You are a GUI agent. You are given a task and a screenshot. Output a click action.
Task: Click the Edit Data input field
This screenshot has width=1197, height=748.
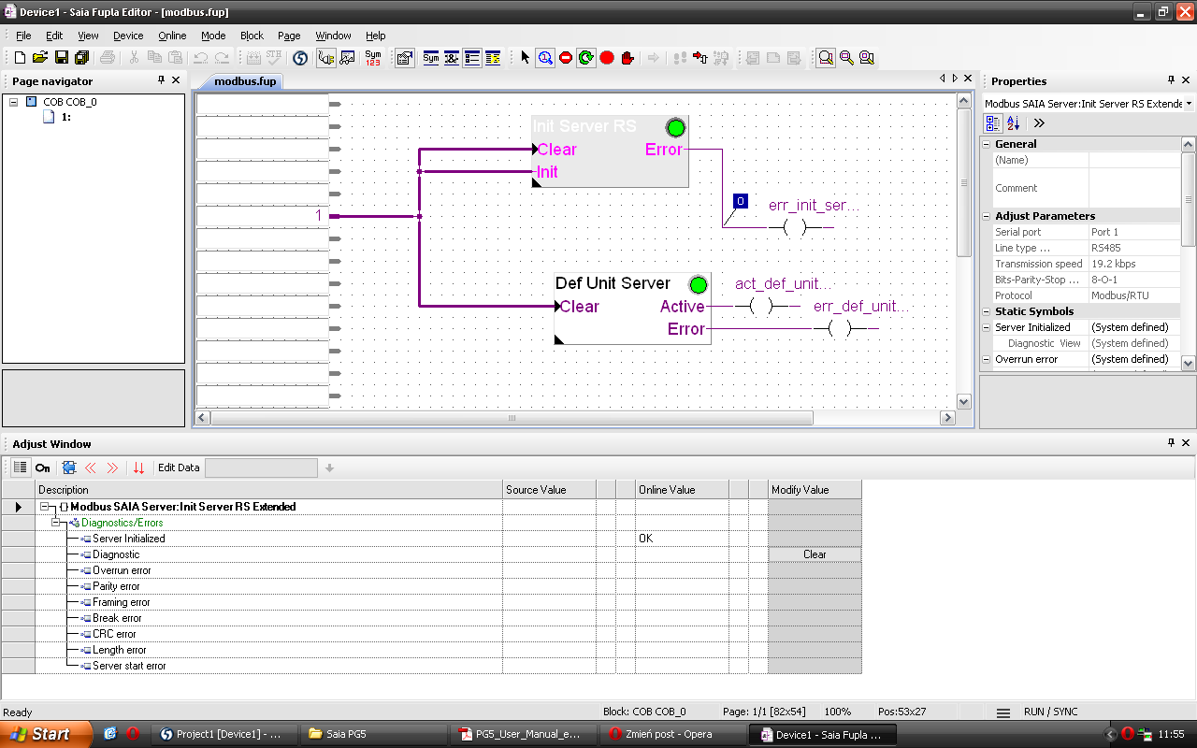(261, 467)
